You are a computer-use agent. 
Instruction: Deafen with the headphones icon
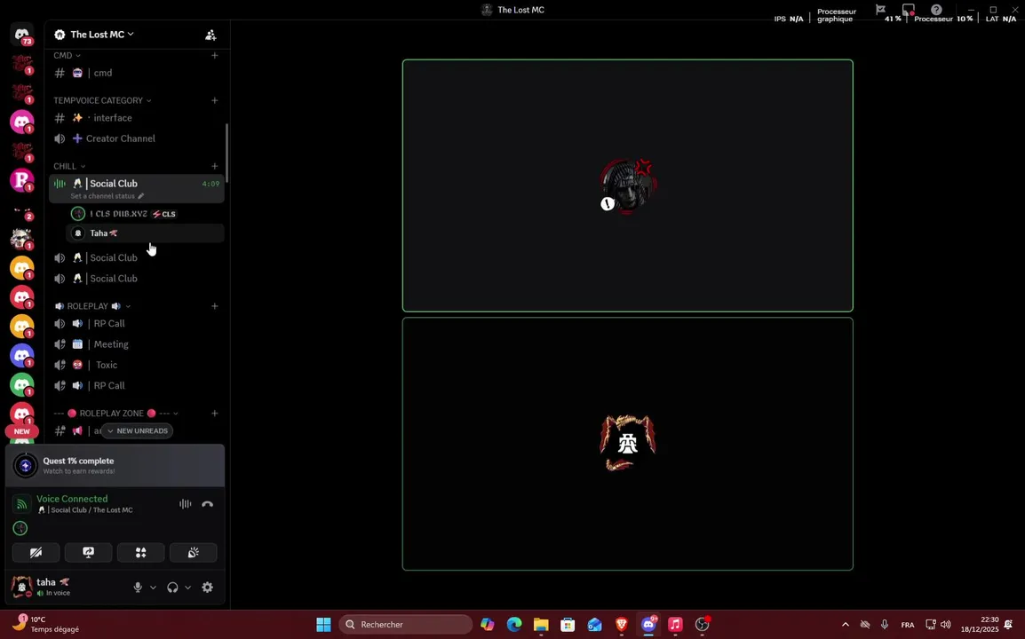tap(172, 588)
